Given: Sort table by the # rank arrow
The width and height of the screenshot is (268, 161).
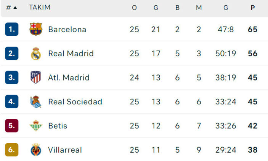Looking at the screenshot, I should point(11,8).
